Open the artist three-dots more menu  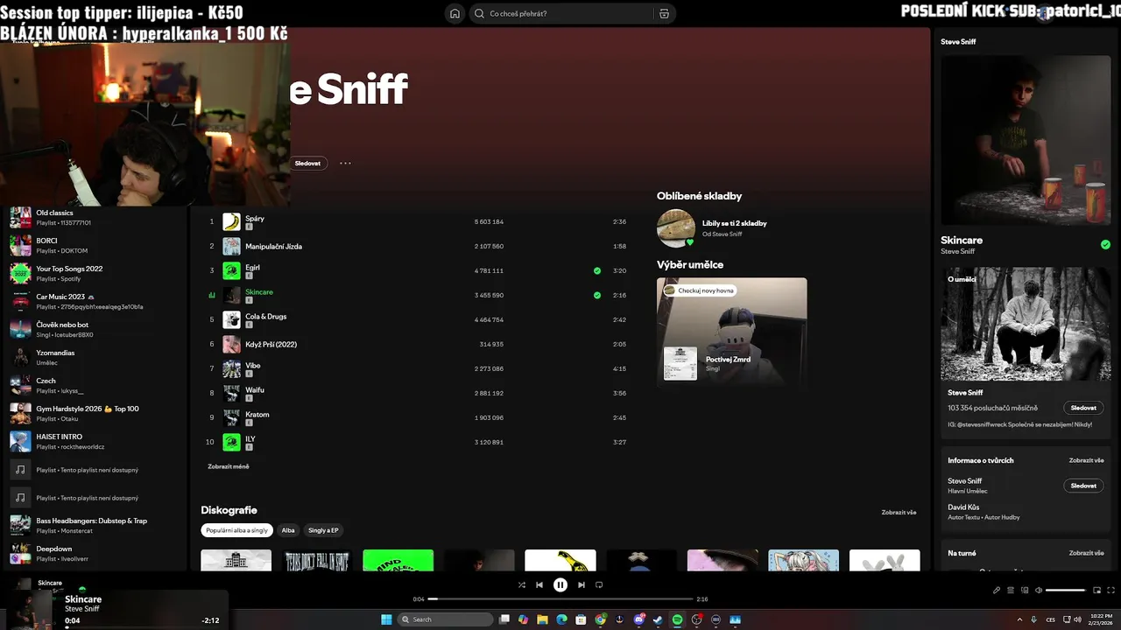[345, 163]
